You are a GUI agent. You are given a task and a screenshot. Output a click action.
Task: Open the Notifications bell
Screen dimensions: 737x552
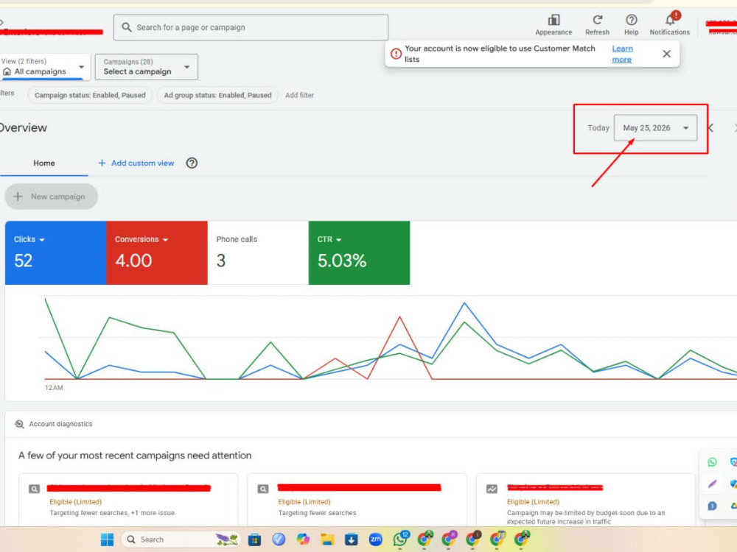pyautogui.click(x=671, y=20)
